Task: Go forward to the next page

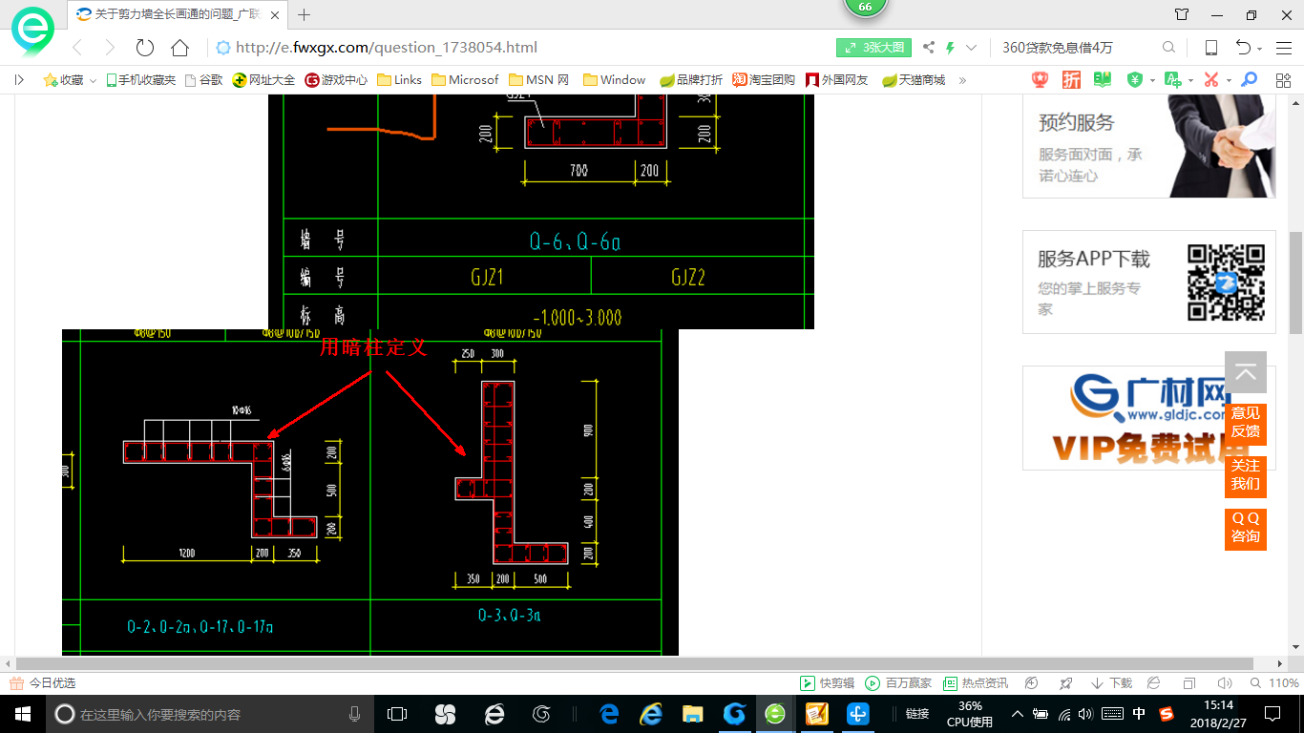Action: (110, 48)
